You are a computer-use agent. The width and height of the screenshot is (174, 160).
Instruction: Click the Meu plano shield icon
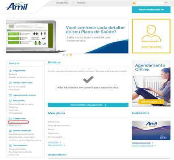pyautogui.click(x=10, y=101)
